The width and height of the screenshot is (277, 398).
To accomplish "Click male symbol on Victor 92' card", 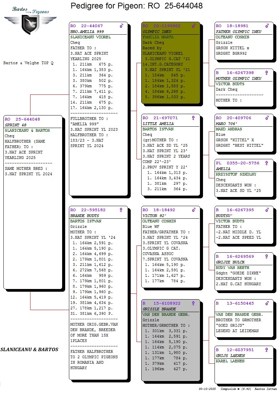I will [194, 210].
